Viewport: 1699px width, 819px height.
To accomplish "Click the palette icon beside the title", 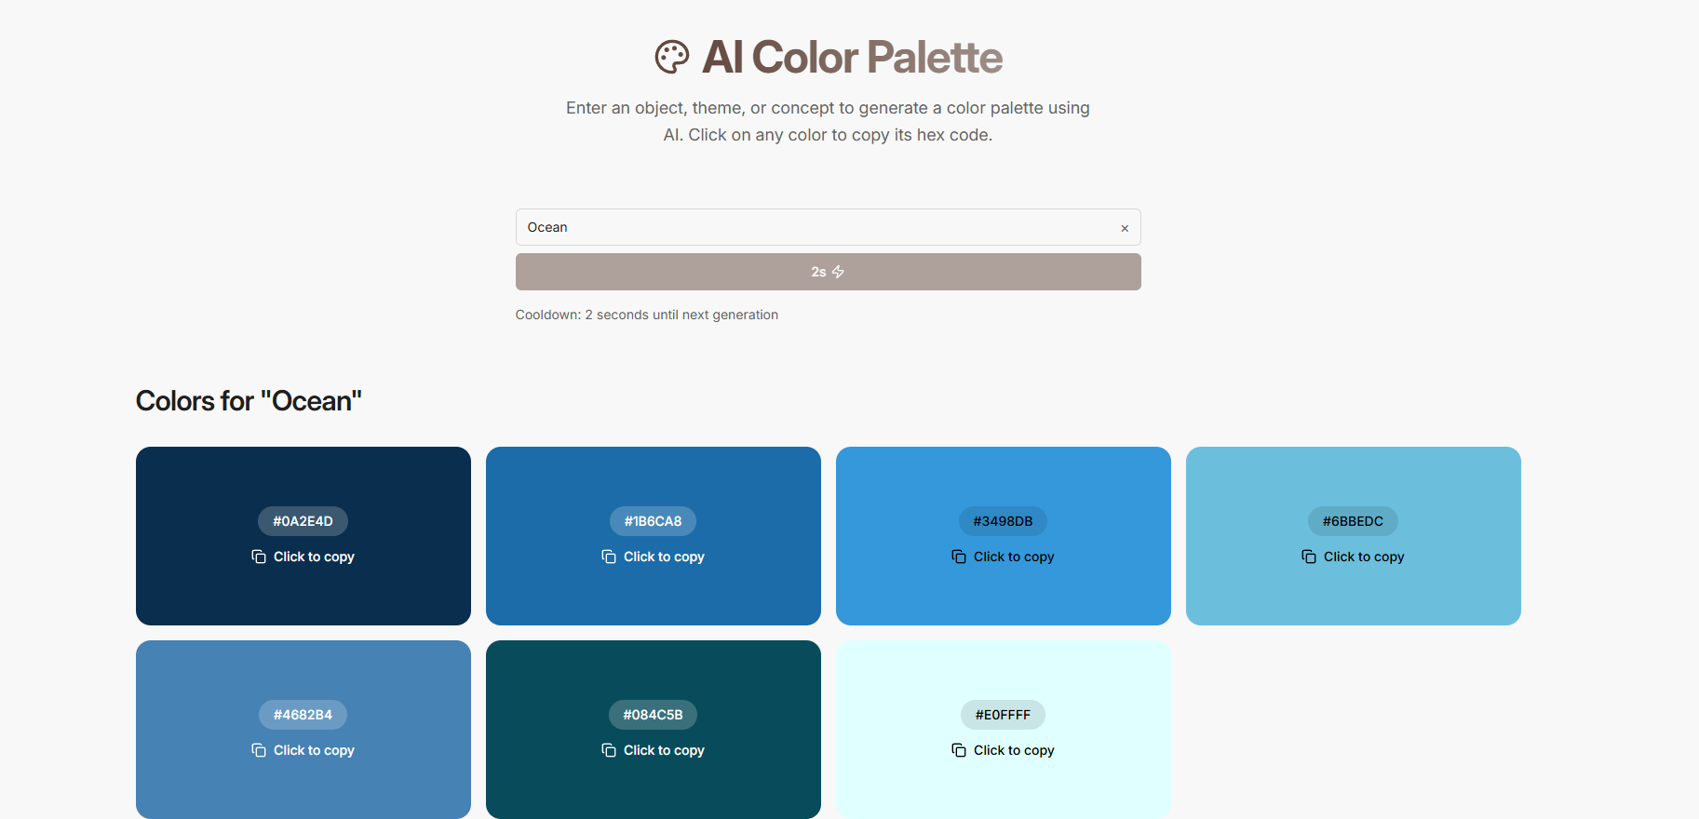I will coord(672,57).
